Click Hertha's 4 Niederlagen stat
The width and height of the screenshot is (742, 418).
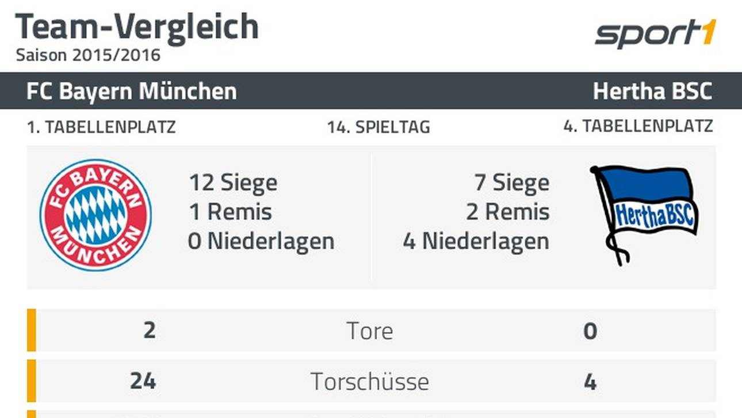476,241
